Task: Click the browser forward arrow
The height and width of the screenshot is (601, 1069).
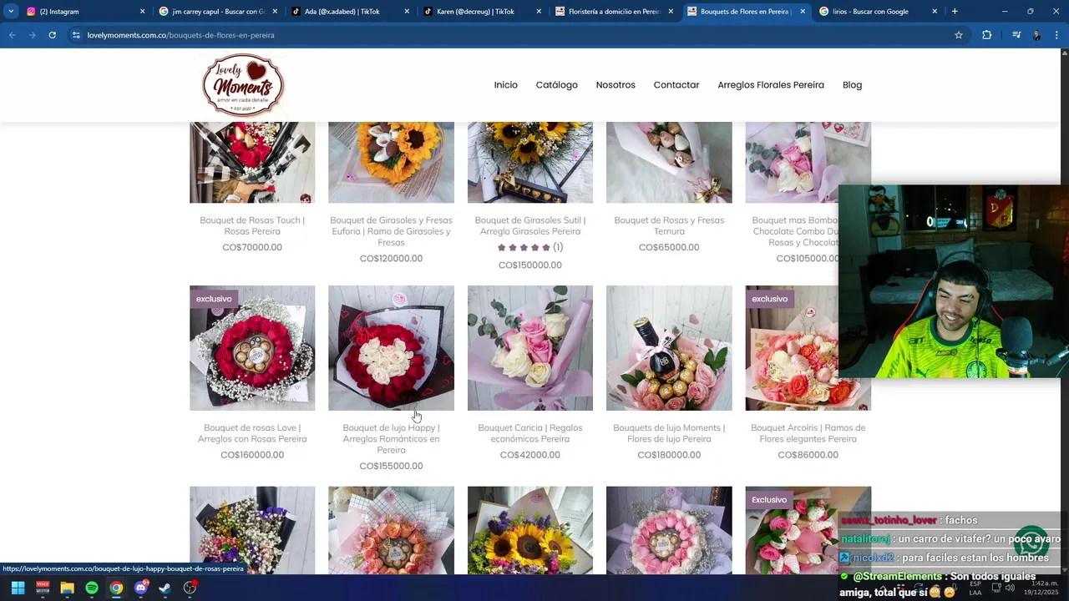Action: click(32, 35)
